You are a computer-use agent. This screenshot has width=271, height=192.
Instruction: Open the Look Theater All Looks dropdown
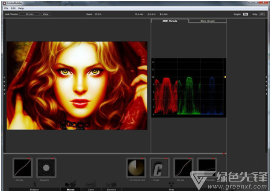(x=30, y=14)
